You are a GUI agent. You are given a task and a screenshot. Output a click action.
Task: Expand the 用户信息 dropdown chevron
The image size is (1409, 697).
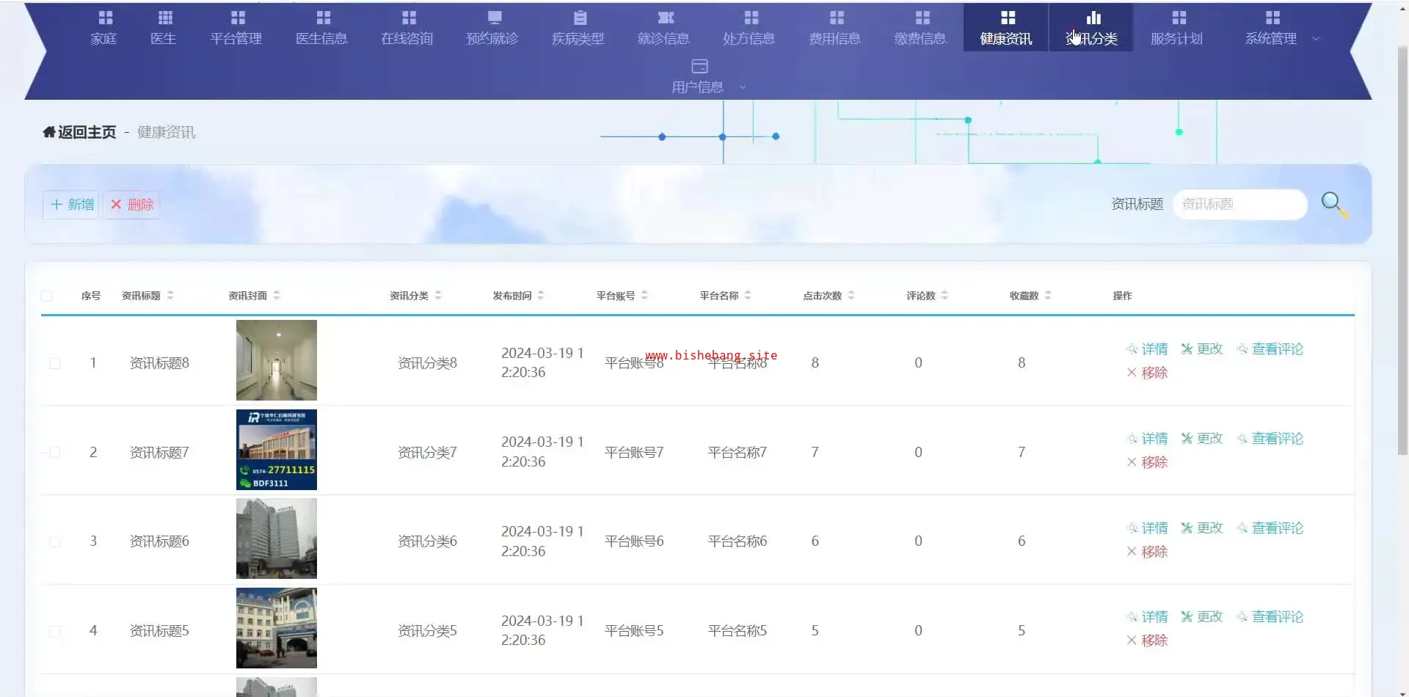coord(742,87)
